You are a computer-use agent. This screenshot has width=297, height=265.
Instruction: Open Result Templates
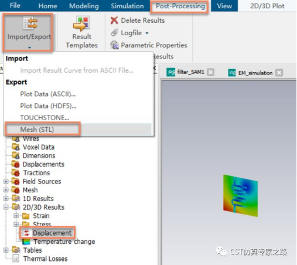[x=81, y=32]
